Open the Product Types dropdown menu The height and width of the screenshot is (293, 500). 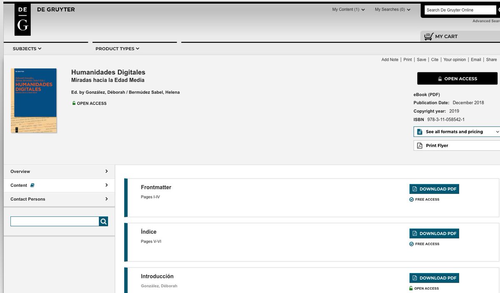tap(117, 49)
